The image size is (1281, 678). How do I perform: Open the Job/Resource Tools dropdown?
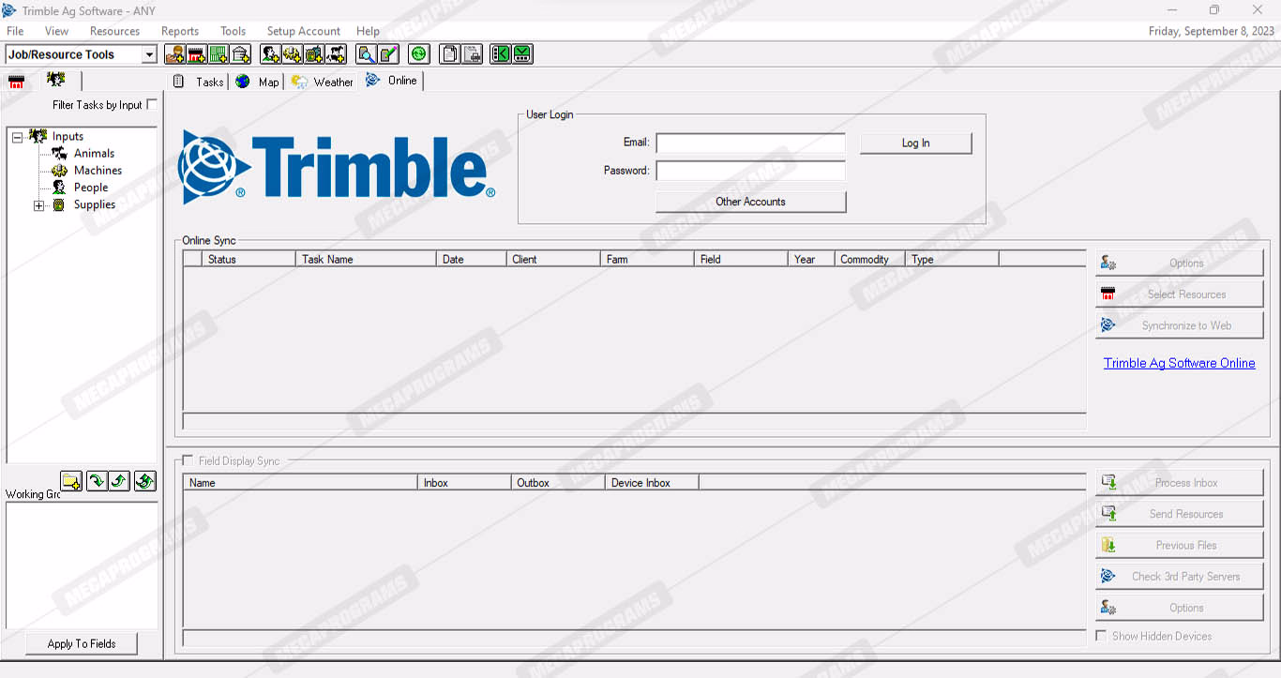point(149,54)
